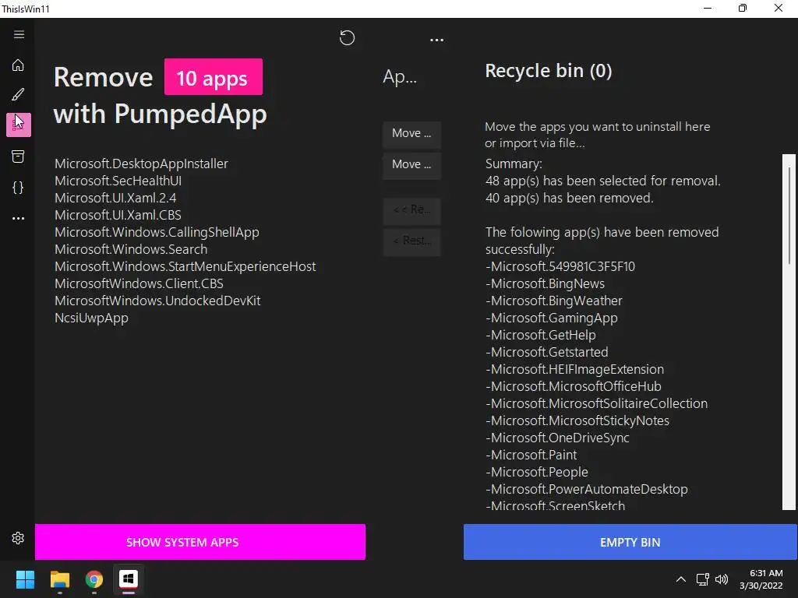This screenshot has width=798, height=598.
Task: Open the customize brush icon page
Action: point(19,94)
